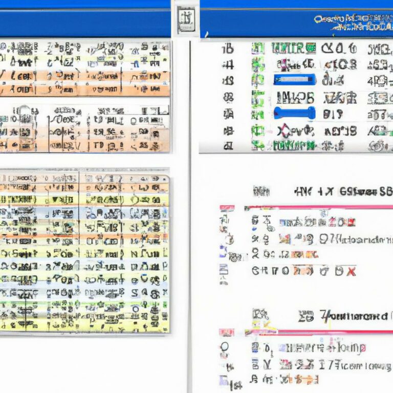The height and width of the screenshot is (393, 393).
Task: Pick the orange color block in the third middle-right list row
Action: tap(304, 255)
